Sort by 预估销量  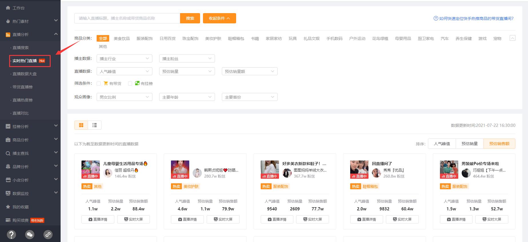(x=469, y=144)
